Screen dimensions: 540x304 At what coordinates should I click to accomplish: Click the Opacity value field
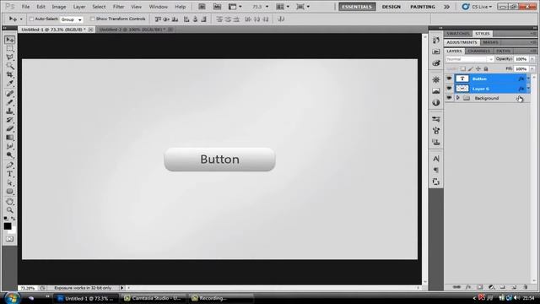click(521, 59)
